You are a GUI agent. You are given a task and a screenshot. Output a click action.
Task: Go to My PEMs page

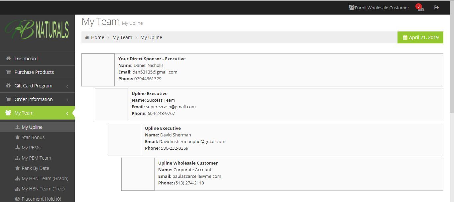coord(37,148)
